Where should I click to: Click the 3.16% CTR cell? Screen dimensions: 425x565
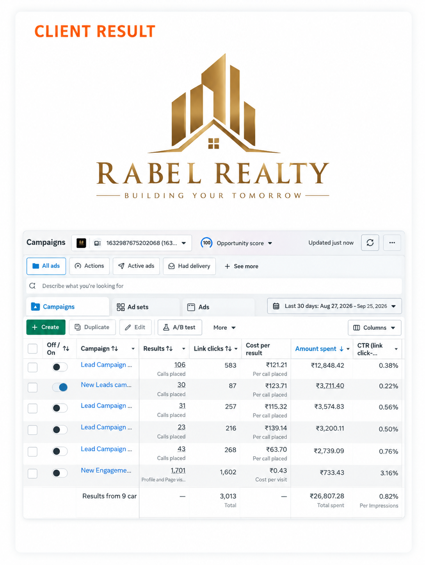point(389,473)
